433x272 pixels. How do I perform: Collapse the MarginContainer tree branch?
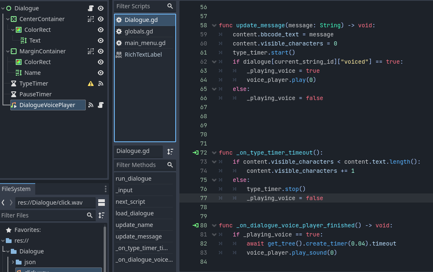point(8,51)
